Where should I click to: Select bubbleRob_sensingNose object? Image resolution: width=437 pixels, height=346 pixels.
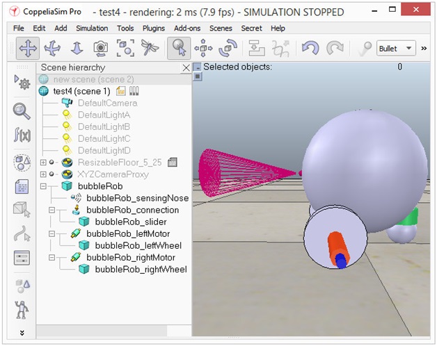[138, 198]
